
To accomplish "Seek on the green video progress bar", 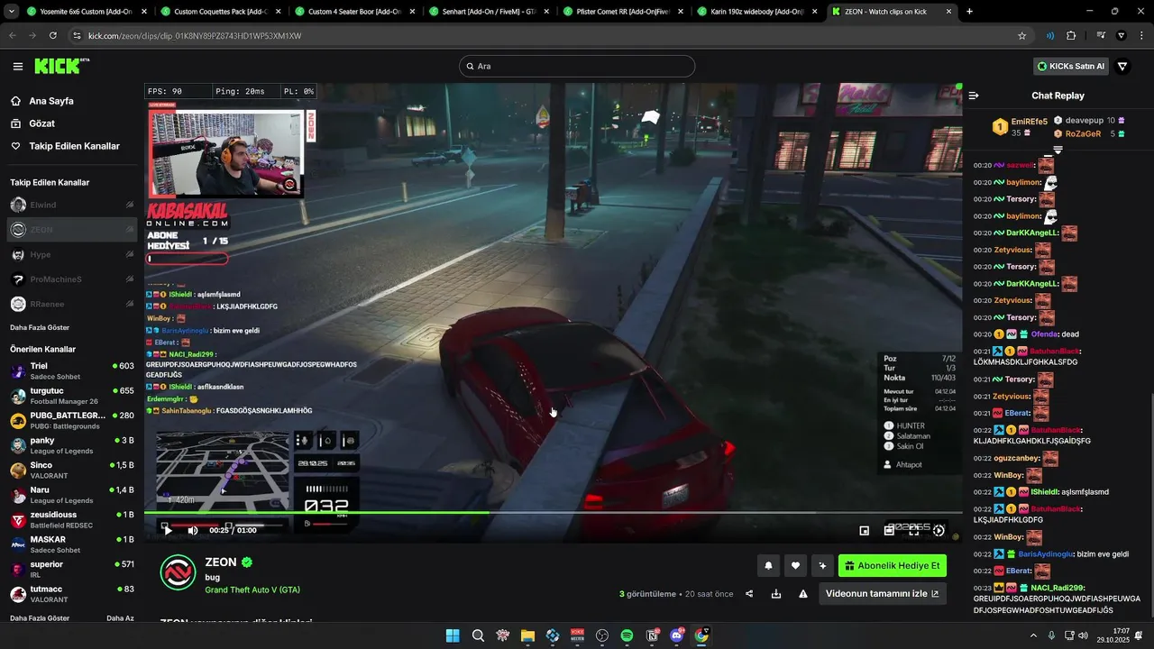I will point(553,513).
